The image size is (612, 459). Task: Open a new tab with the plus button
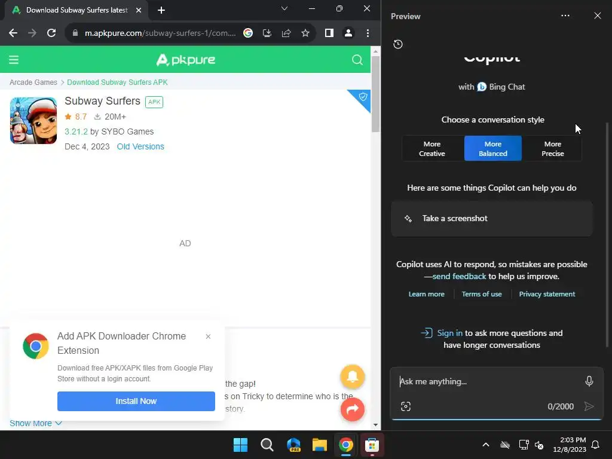161,10
